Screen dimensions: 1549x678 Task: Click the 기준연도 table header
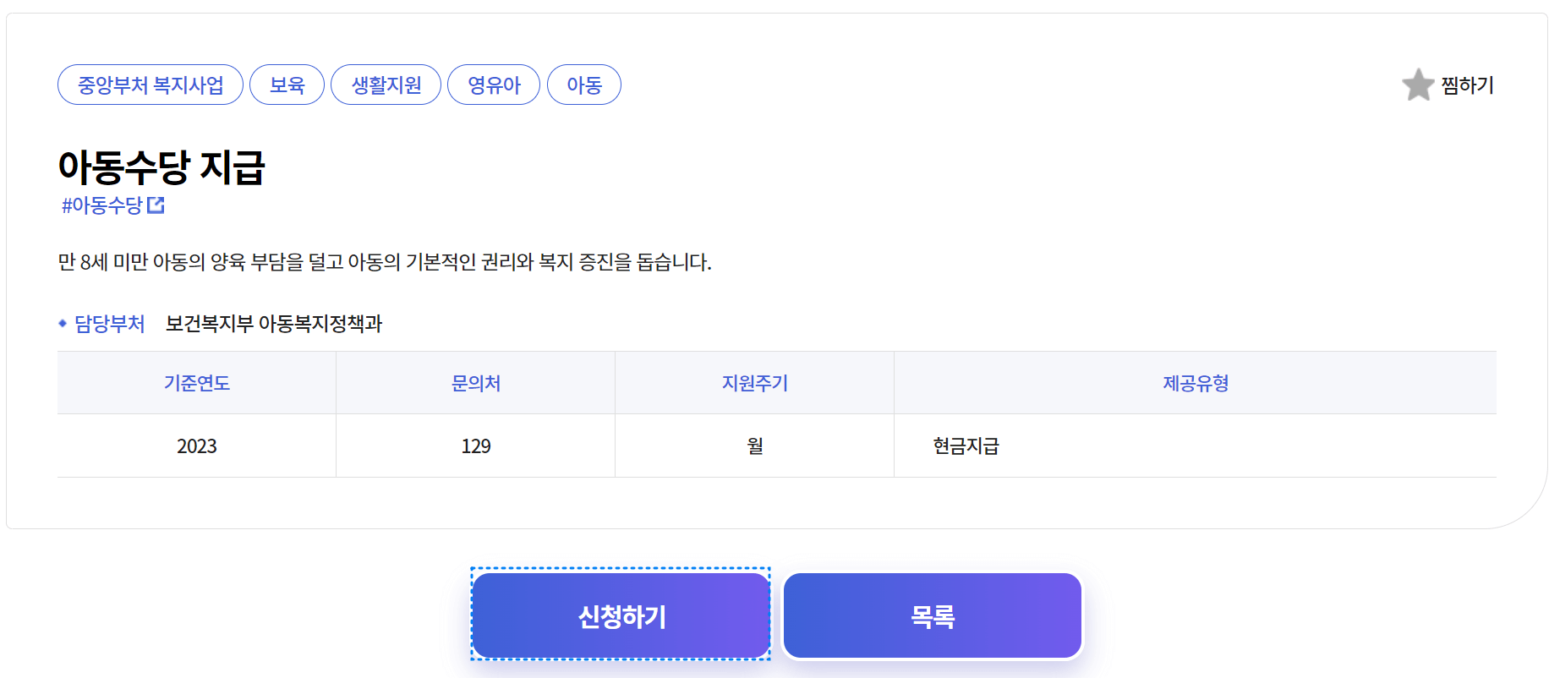coord(196,383)
